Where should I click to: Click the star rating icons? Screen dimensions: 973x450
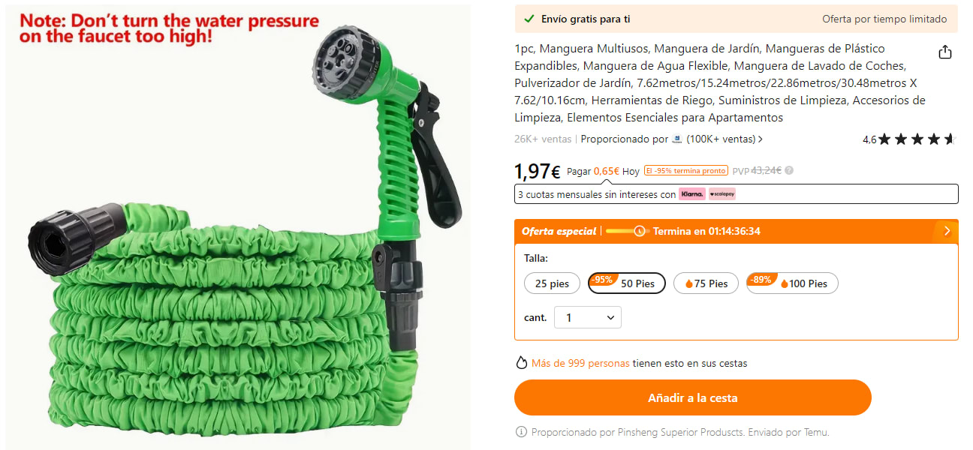[x=917, y=139]
